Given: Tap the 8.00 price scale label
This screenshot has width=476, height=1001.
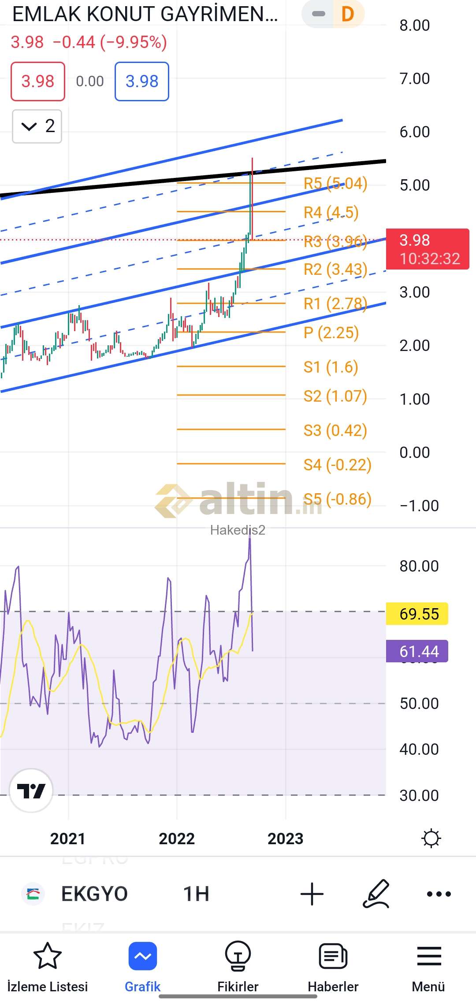Looking at the screenshot, I should [x=415, y=26].
